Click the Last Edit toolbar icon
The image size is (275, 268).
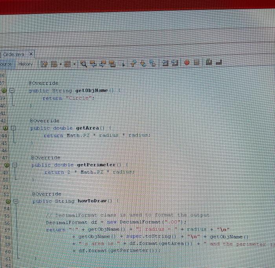(x=44, y=64)
